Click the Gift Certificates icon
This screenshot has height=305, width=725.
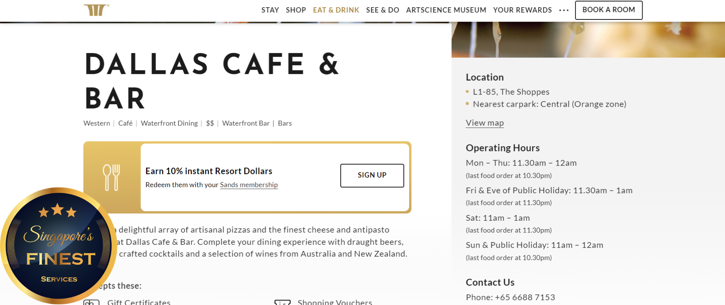(92, 303)
